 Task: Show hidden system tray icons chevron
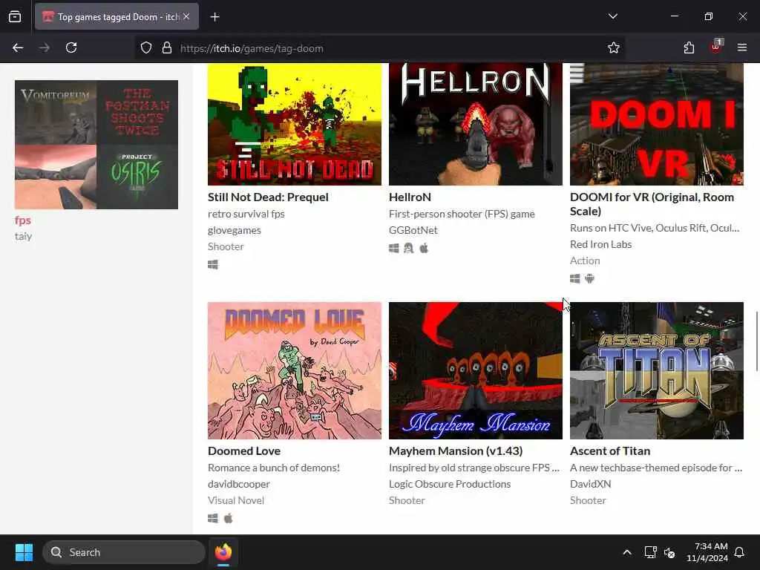(626, 552)
